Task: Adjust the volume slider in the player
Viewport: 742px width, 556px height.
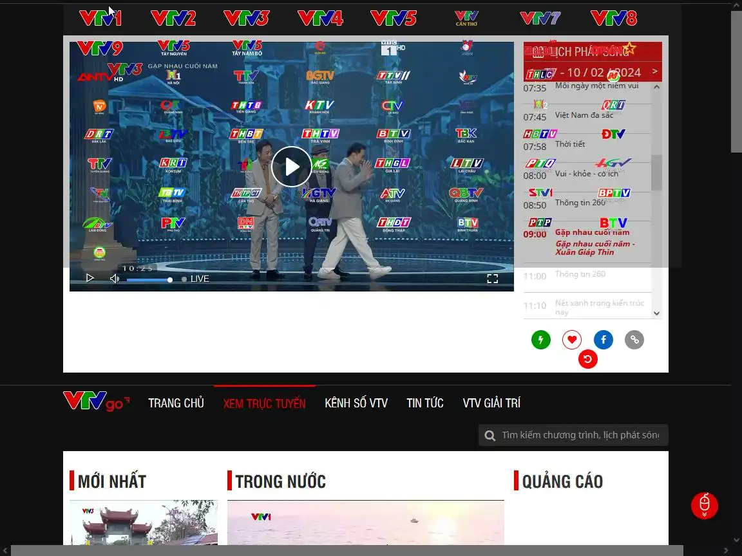Action: [x=149, y=280]
